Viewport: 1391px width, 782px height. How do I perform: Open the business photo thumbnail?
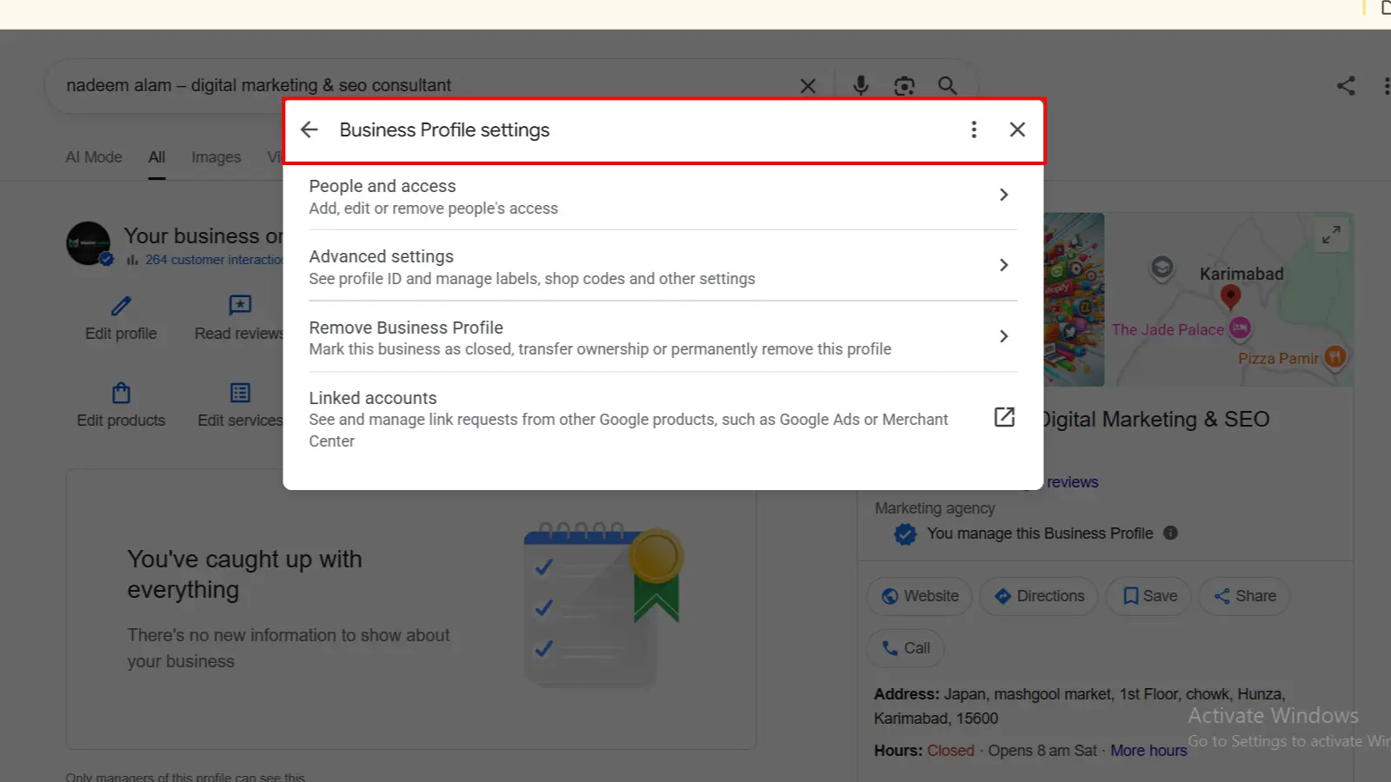coord(1074,300)
